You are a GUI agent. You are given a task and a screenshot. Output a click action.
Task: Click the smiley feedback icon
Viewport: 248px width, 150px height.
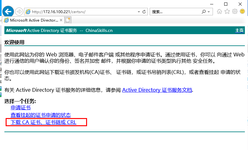click(242, 11)
